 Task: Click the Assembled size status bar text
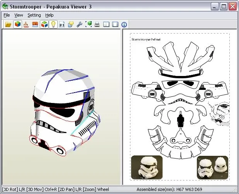169,189
